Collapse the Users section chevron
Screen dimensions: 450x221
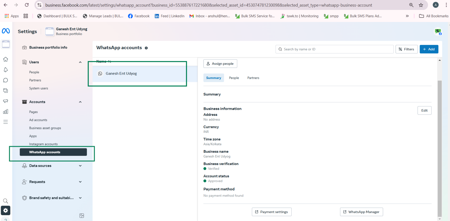(80, 62)
